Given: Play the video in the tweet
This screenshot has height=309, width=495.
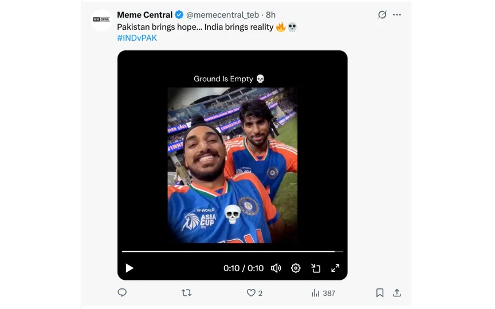Looking at the screenshot, I should tap(129, 268).
